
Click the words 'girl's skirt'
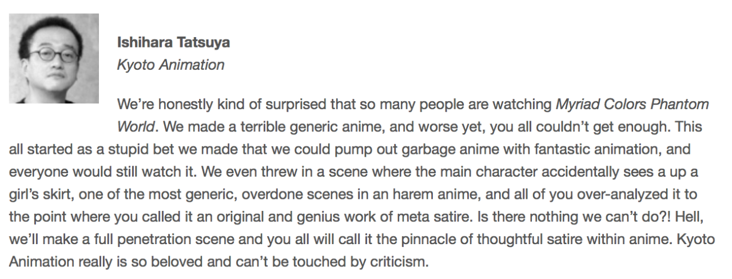pos(40,194)
